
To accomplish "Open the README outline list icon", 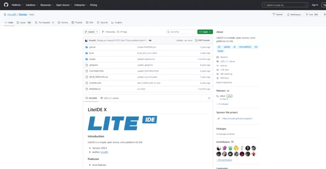I will point(209,98).
